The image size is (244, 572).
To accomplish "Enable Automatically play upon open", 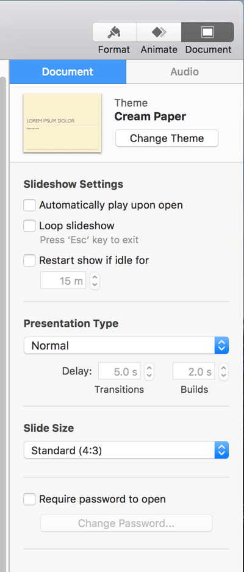I will tap(29, 205).
